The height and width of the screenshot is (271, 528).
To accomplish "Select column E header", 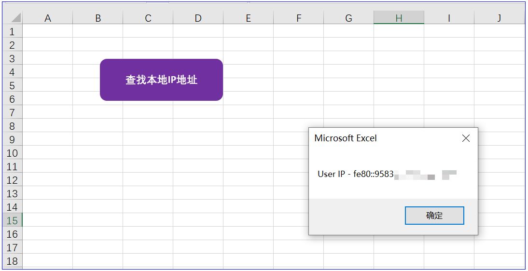I will (248, 17).
